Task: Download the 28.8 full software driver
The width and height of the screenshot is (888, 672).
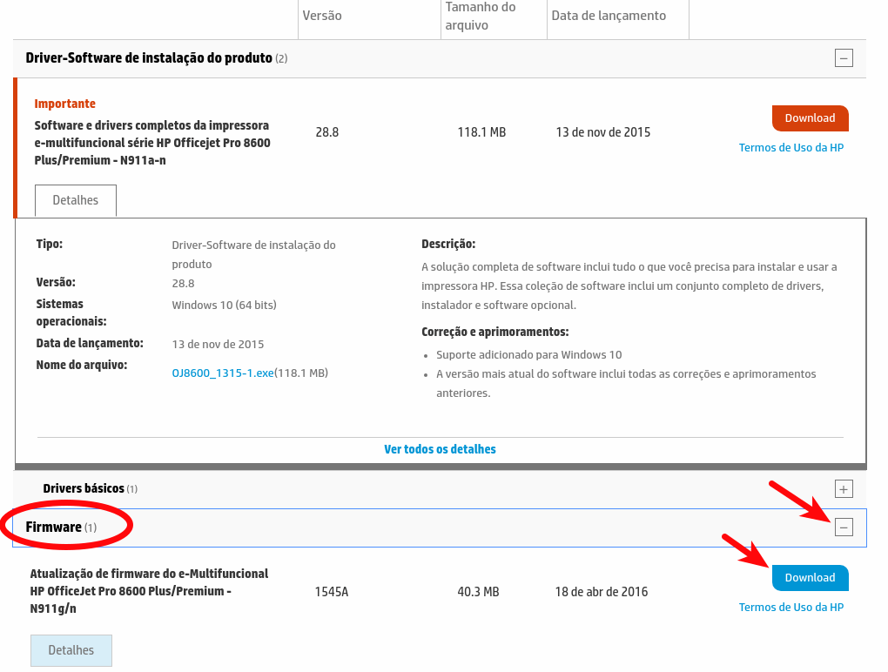Action: [810, 118]
